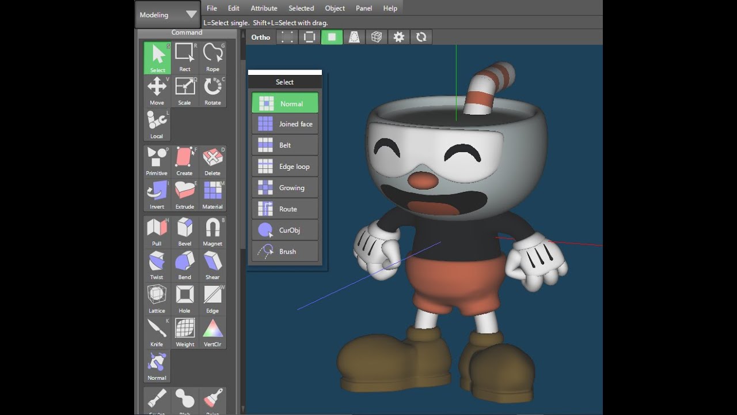Viewport: 737px width, 415px height.
Task: Open the Attribute menu
Action: pyautogui.click(x=264, y=8)
